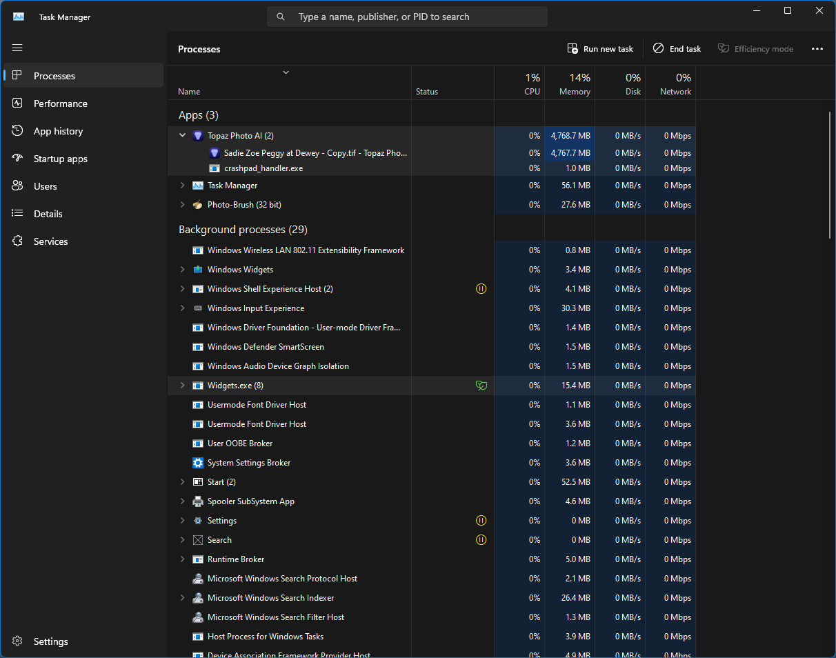Click the Topaz Photo AI shield icon

point(198,136)
